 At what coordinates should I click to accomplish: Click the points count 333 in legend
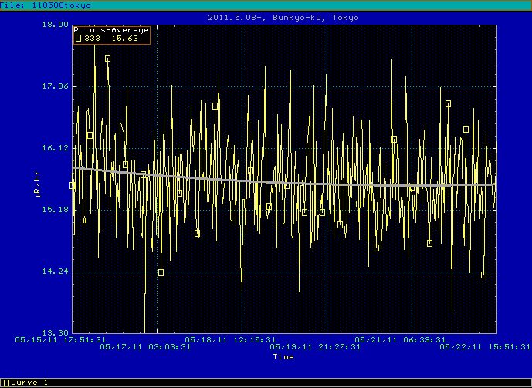94,38
